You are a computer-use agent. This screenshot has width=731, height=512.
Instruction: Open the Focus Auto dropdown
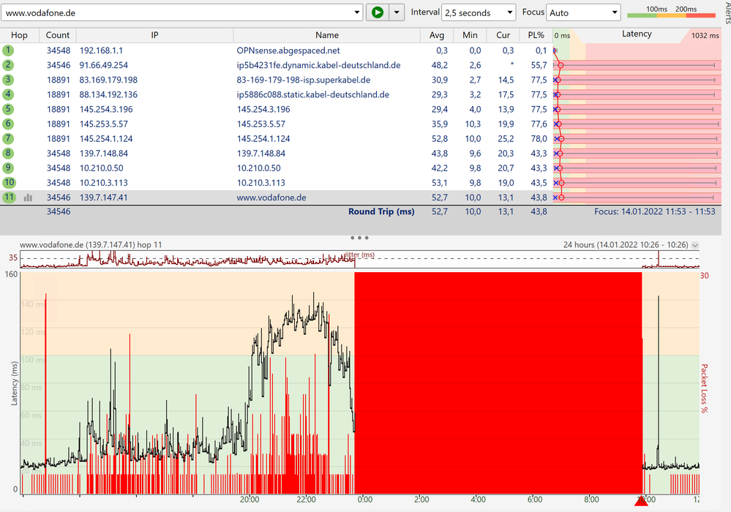coord(583,12)
